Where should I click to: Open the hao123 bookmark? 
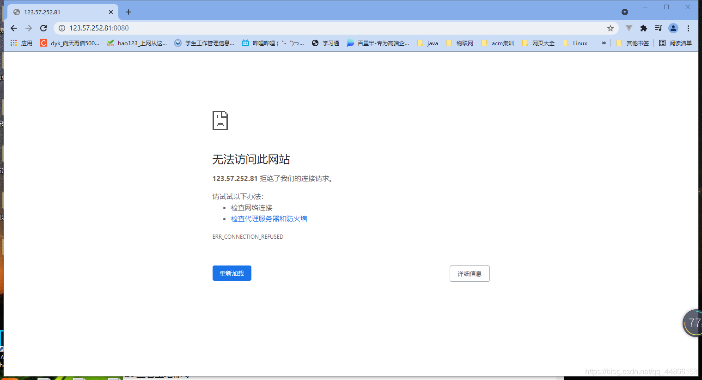point(137,43)
